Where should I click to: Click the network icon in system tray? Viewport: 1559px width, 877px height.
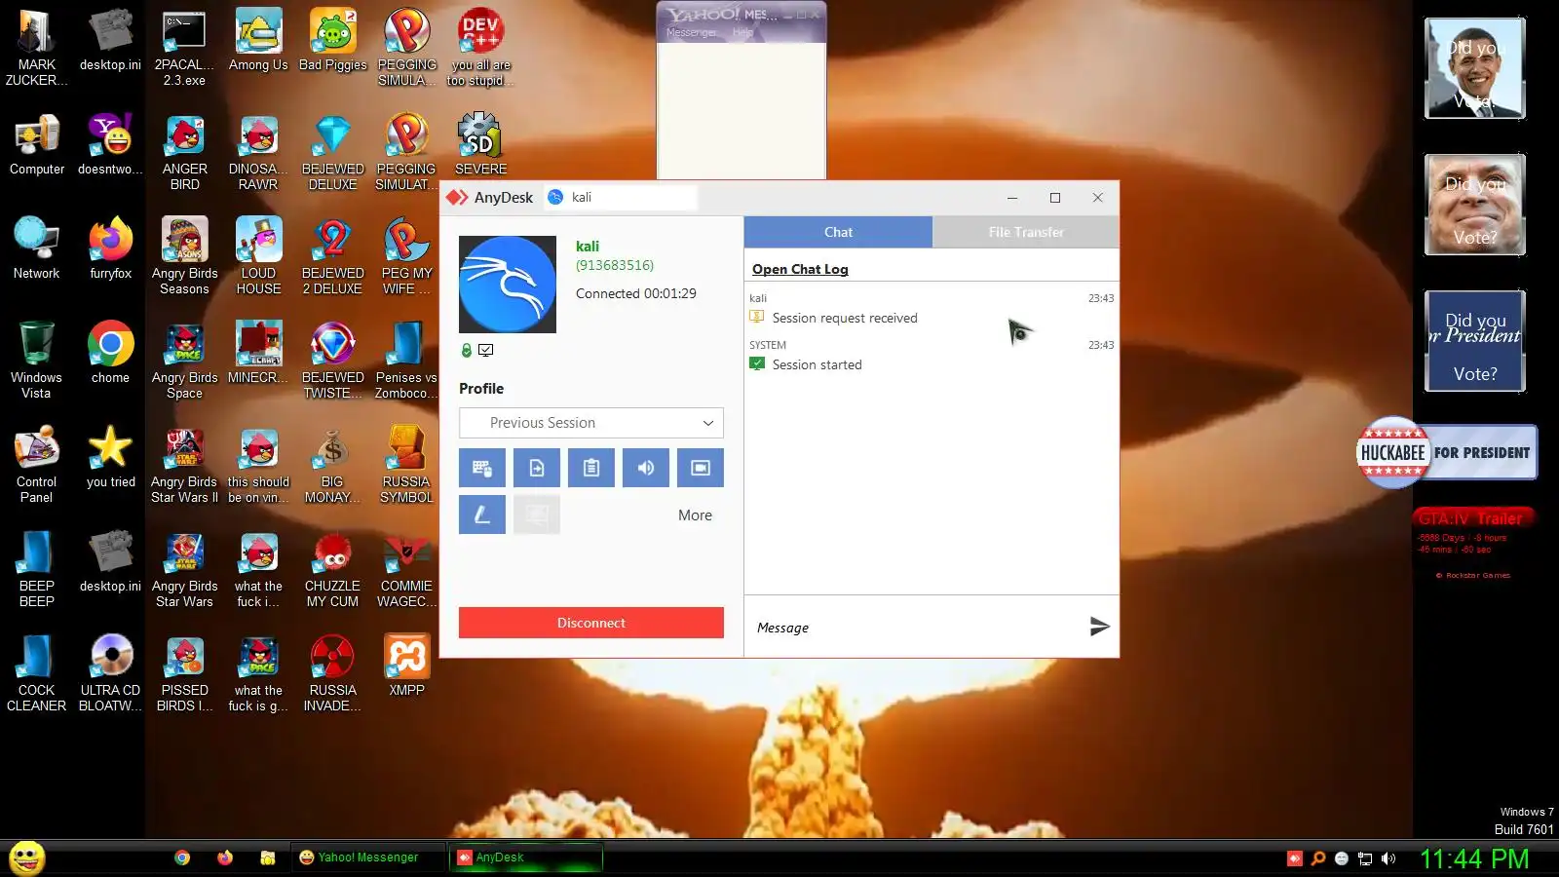[x=1365, y=858]
